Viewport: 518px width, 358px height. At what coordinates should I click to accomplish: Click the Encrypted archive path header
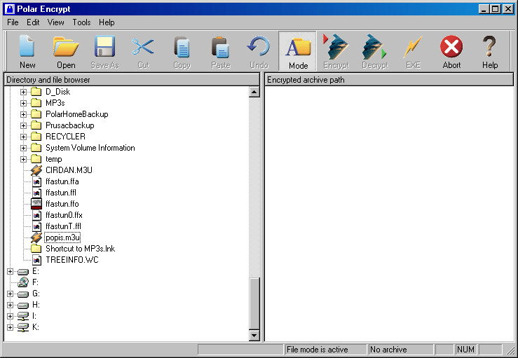[389, 80]
